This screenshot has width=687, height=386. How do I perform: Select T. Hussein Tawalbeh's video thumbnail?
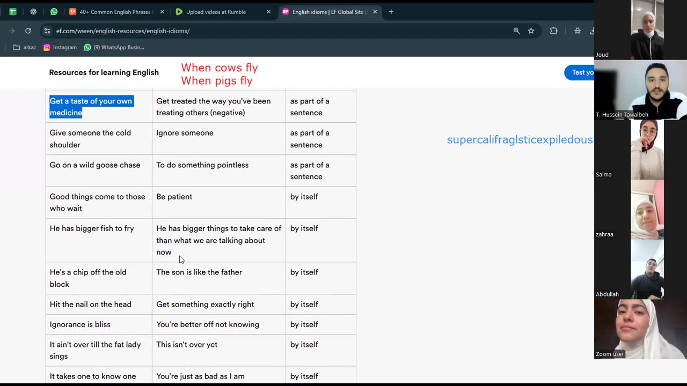[x=641, y=90]
